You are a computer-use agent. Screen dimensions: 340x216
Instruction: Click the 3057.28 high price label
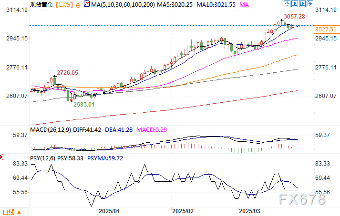pyautogui.click(x=294, y=17)
